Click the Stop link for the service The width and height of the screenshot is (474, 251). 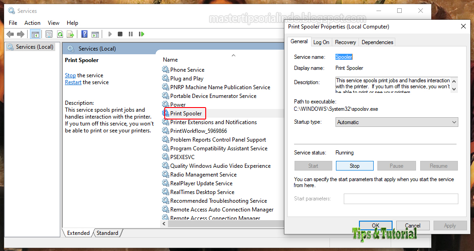[x=70, y=75]
